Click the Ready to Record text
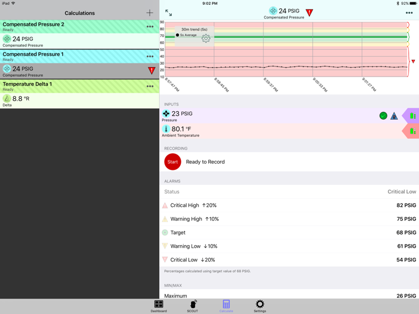Image resolution: width=419 pixels, height=314 pixels. click(205, 162)
